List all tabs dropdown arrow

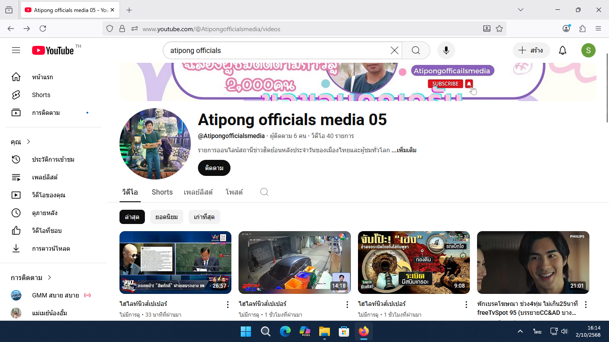520,10
